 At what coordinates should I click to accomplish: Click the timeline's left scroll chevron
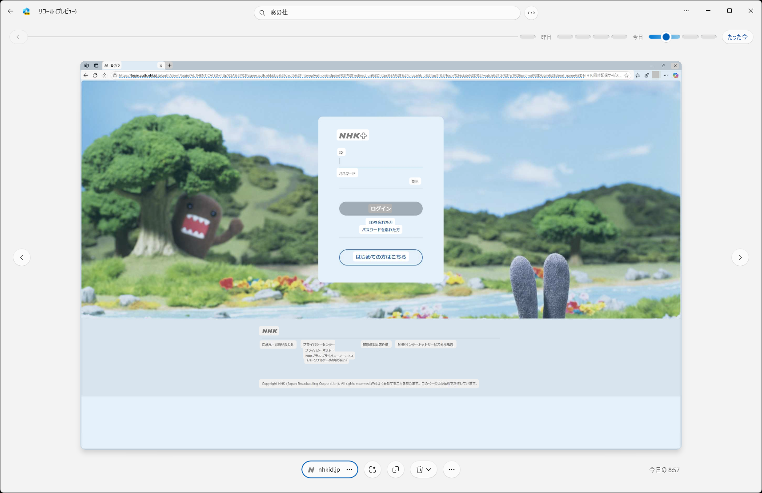[x=18, y=37]
